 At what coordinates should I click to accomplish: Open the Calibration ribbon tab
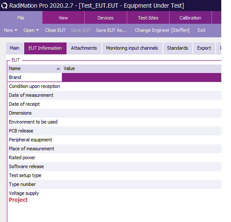pos(190,18)
